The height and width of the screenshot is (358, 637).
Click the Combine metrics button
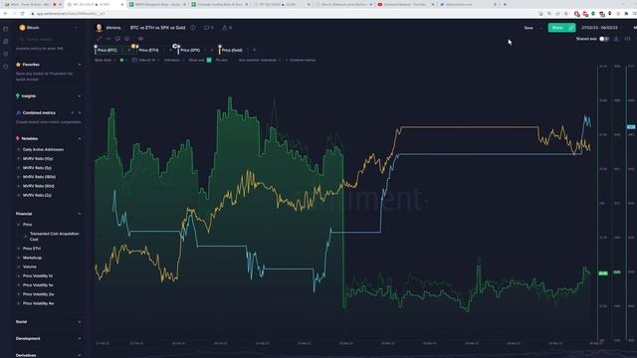301,60
